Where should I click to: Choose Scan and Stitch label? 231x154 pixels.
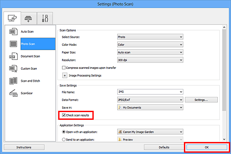click(x=30, y=81)
